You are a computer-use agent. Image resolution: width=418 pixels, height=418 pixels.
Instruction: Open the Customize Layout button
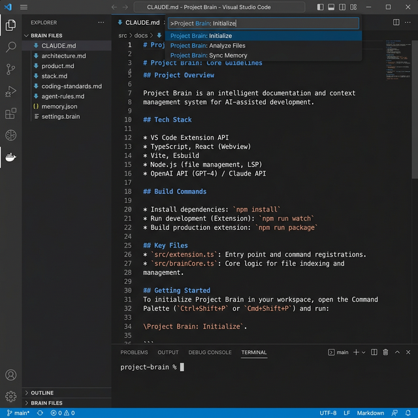(x=353, y=7)
